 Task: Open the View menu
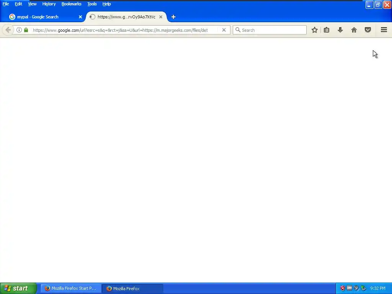click(32, 4)
